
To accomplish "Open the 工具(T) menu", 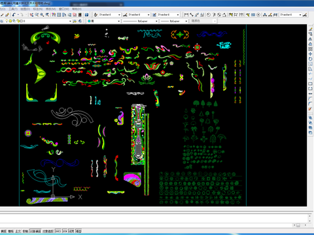I will (x=13, y=9).
